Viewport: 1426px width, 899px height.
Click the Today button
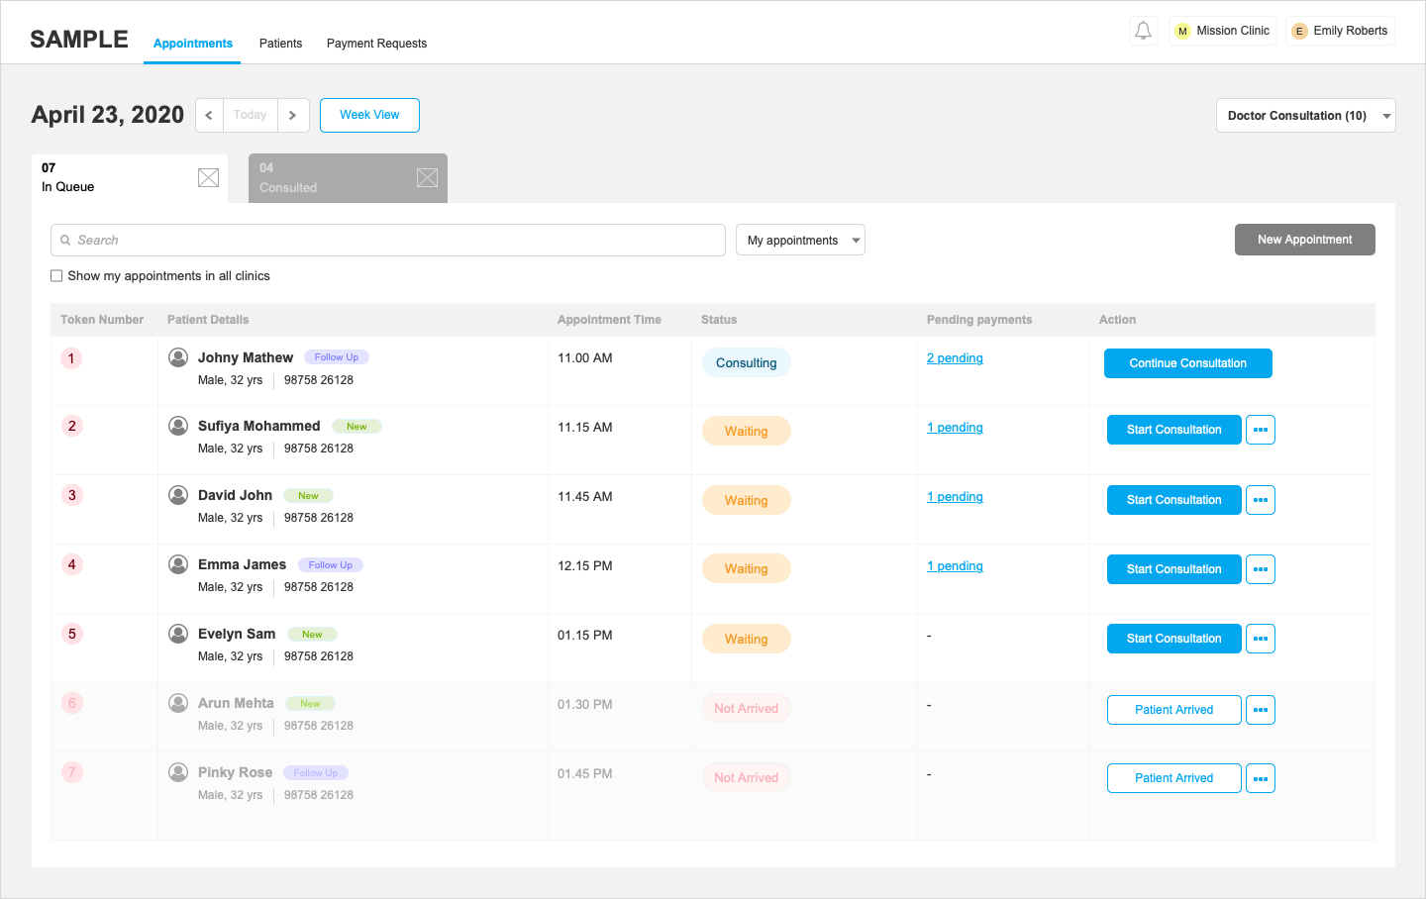pyautogui.click(x=251, y=115)
